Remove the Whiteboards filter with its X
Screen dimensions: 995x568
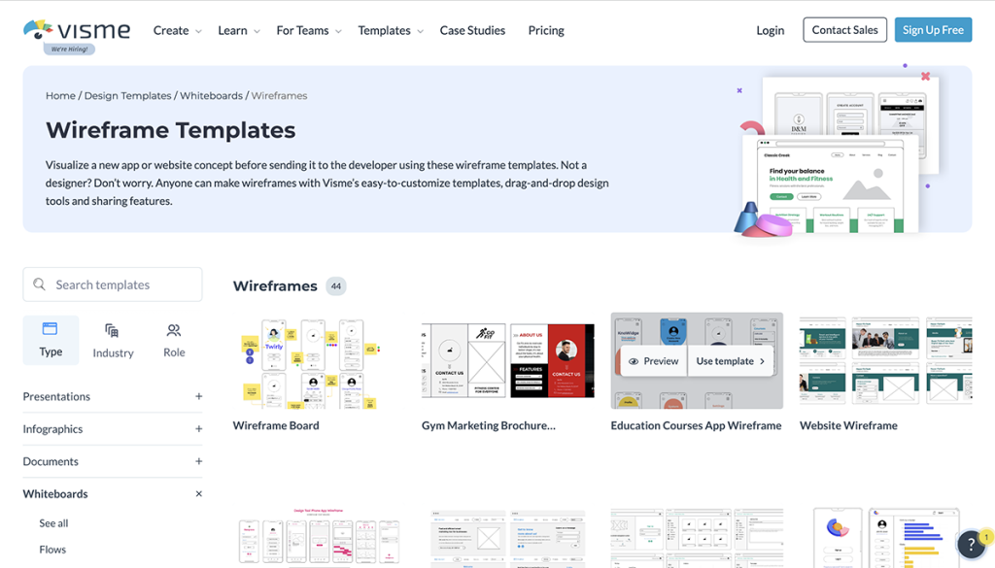point(197,493)
